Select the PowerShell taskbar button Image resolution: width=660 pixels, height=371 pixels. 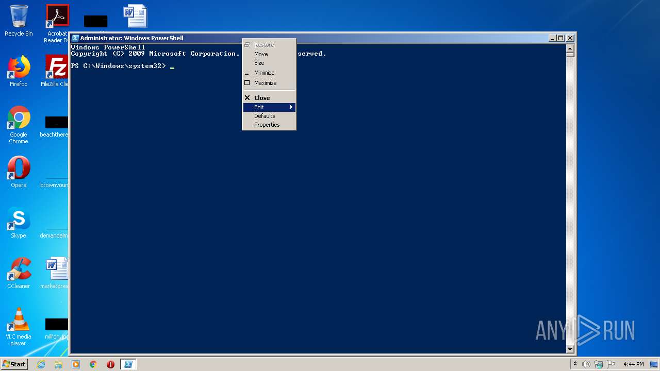[x=128, y=364]
